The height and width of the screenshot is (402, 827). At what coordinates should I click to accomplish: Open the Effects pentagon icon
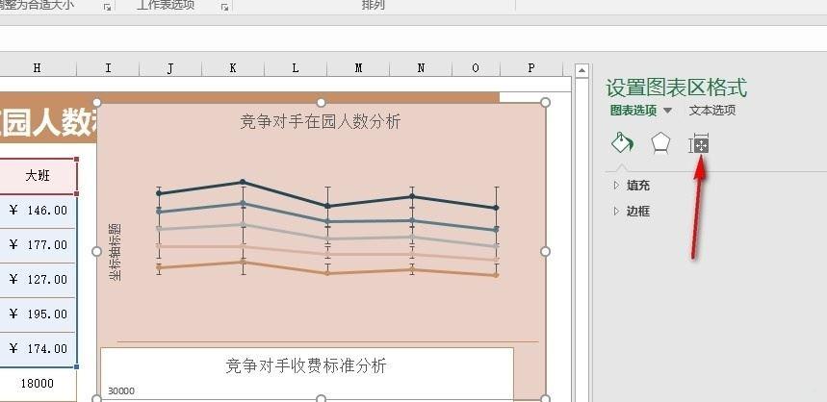[660, 142]
